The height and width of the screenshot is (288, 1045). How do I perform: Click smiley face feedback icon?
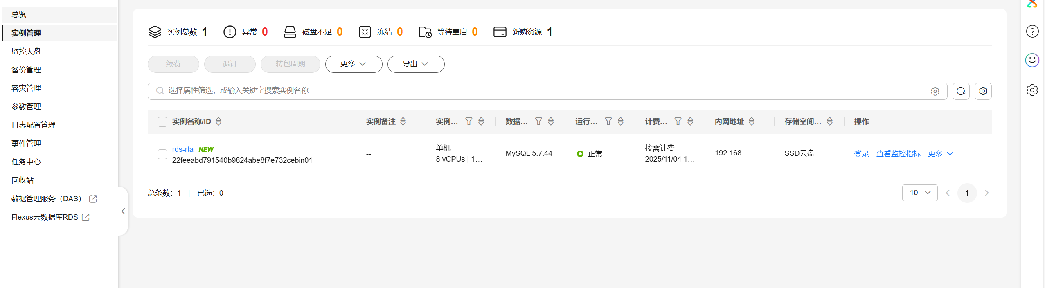coord(1032,61)
